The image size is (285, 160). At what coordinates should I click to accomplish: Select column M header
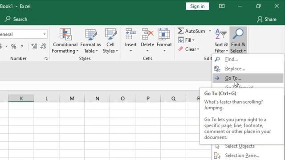click(72, 98)
